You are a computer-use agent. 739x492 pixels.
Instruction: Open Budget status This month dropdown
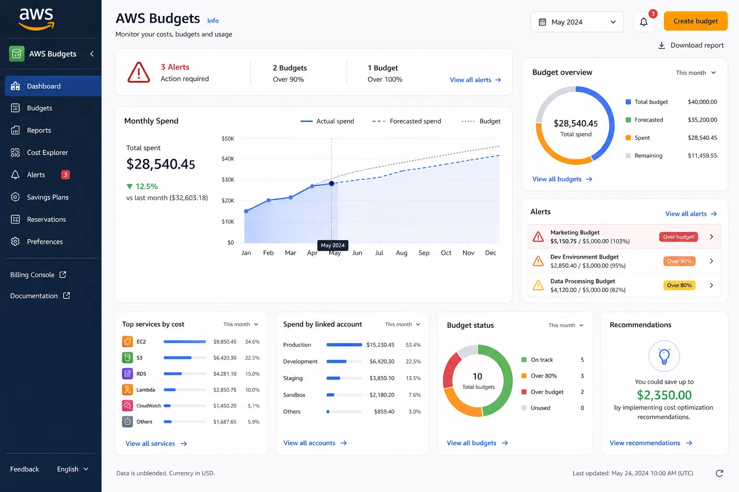[566, 325]
